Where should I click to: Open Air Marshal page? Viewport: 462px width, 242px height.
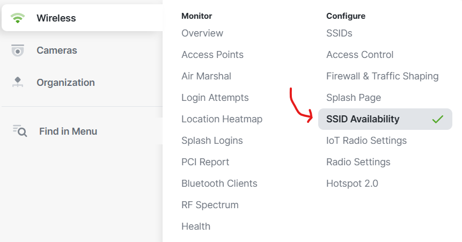tap(206, 76)
